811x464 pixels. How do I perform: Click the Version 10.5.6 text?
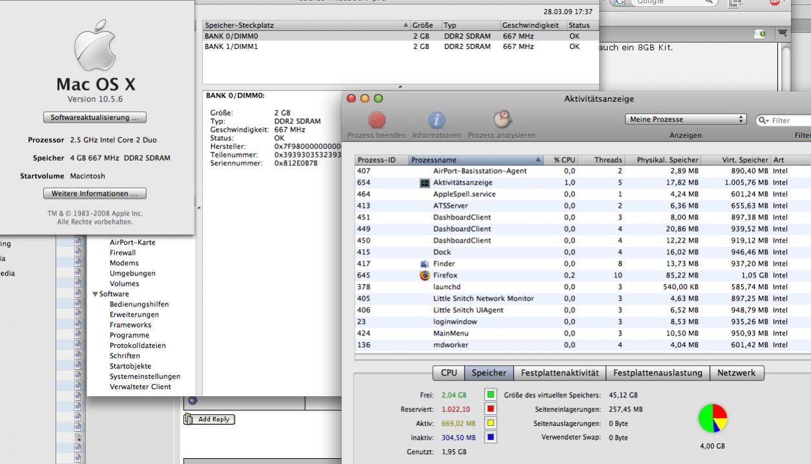tap(95, 99)
